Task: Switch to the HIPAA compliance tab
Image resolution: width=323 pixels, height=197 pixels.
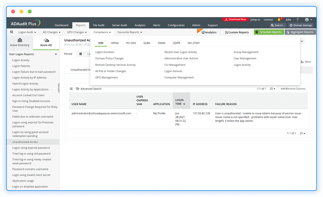Action: click(115, 43)
